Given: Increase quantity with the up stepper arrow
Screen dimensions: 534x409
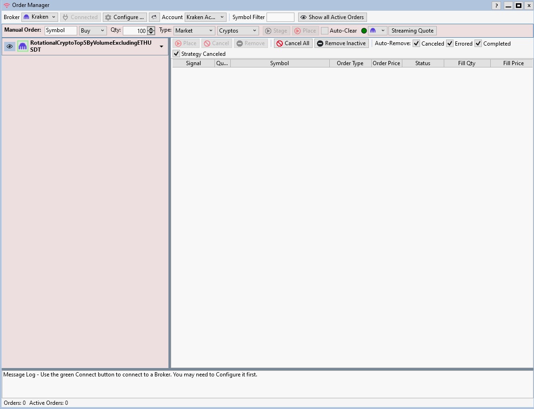Looking at the screenshot, I should [x=151, y=29].
